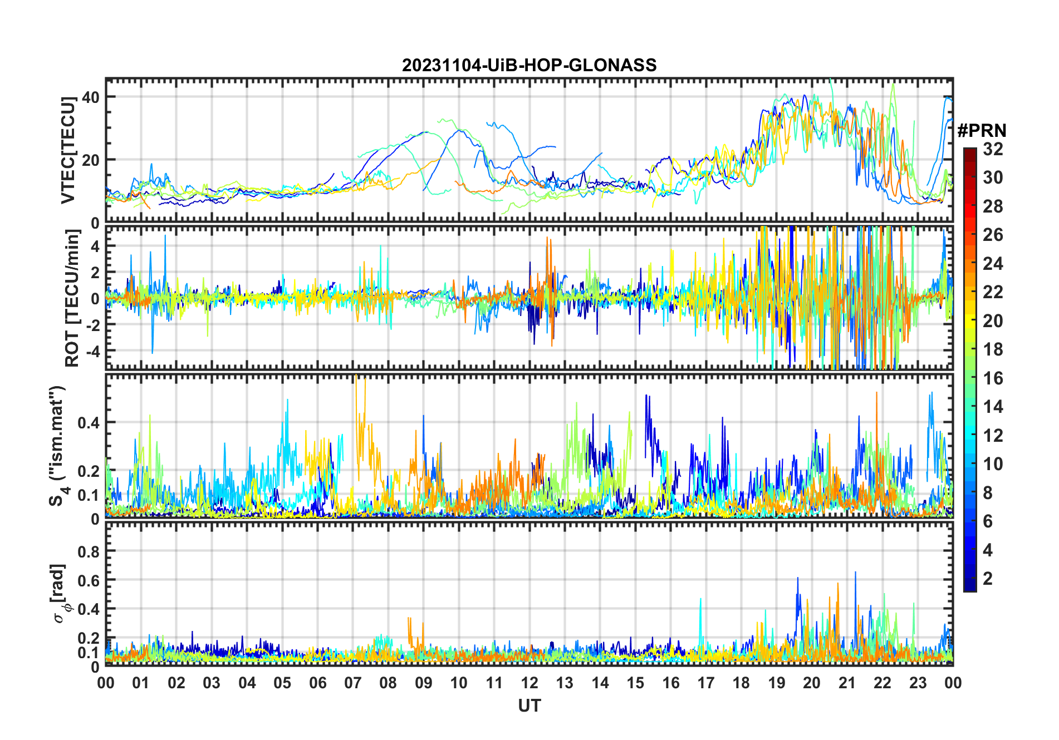Image resolution: width=1059 pixels, height=740 pixels.
Task: Click the 40 tick label on VTEC axis
Action: click(90, 97)
